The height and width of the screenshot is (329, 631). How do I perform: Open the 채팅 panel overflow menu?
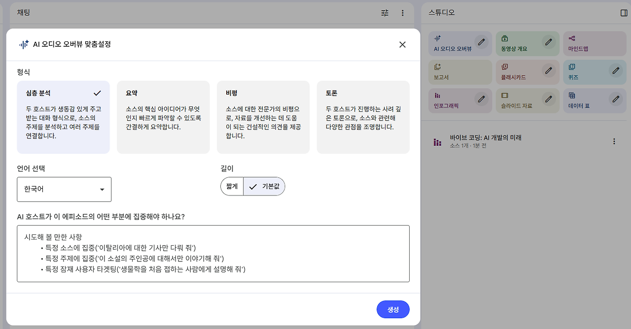pos(403,12)
